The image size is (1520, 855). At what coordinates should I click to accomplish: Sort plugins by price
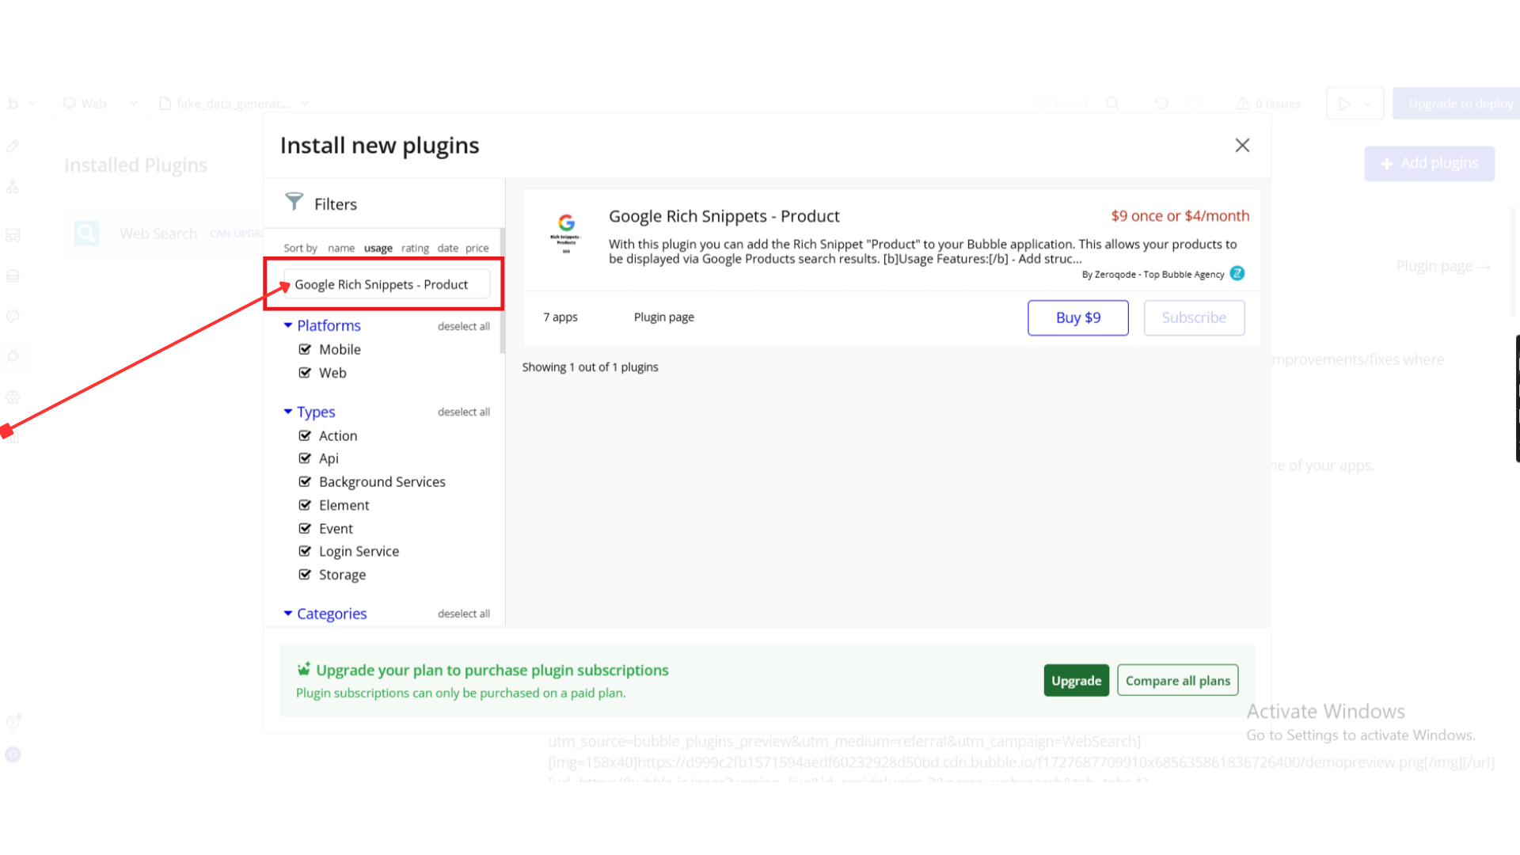point(477,248)
